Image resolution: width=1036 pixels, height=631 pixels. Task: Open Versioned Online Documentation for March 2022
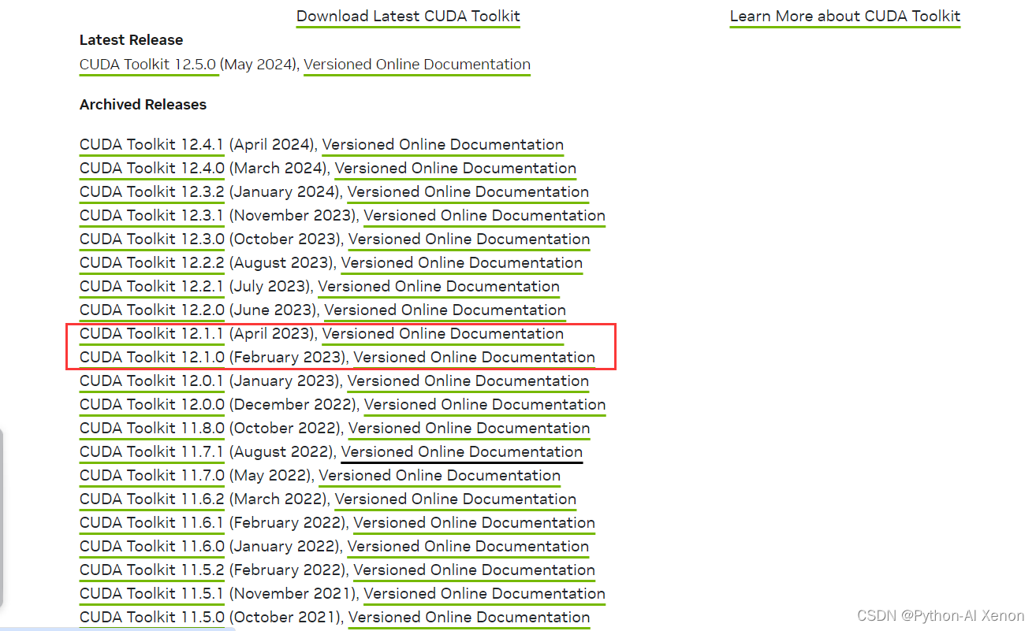(456, 499)
